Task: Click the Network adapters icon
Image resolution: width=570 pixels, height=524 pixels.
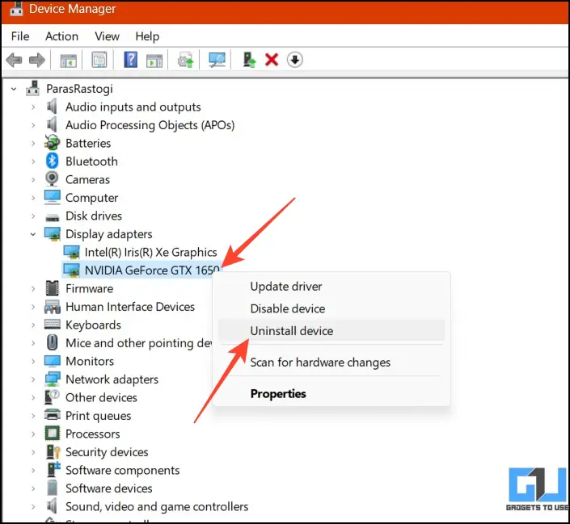Action: point(53,379)
